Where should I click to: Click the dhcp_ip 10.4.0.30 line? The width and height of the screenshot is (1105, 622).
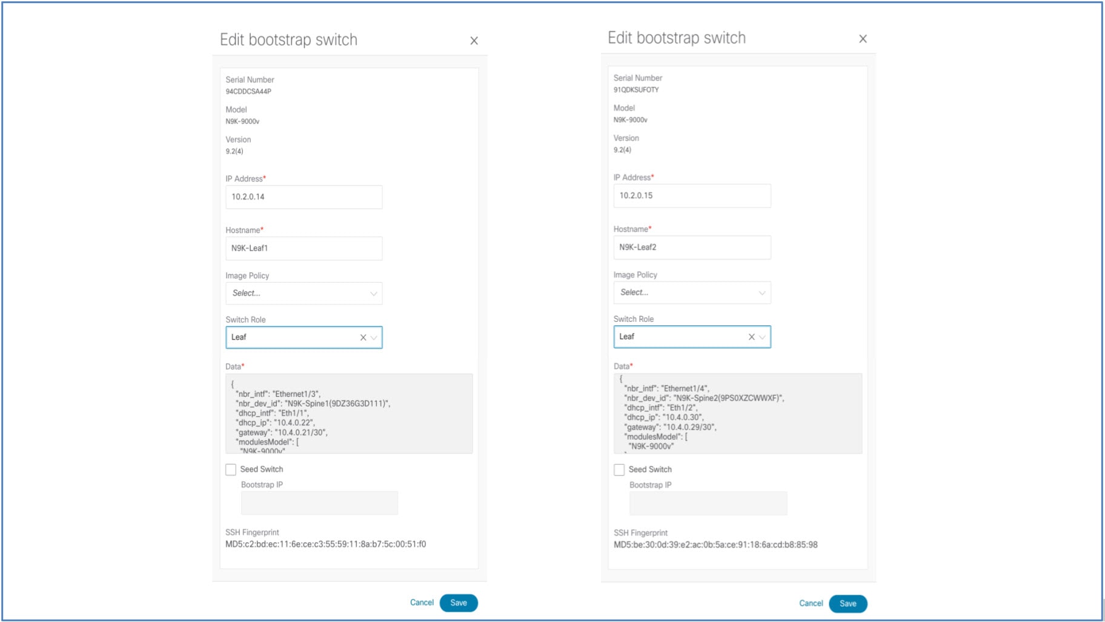664,417
